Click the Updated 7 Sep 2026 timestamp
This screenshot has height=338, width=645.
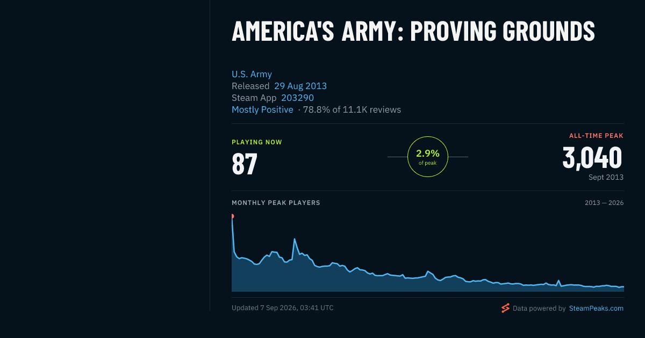[x=283, y=308]
